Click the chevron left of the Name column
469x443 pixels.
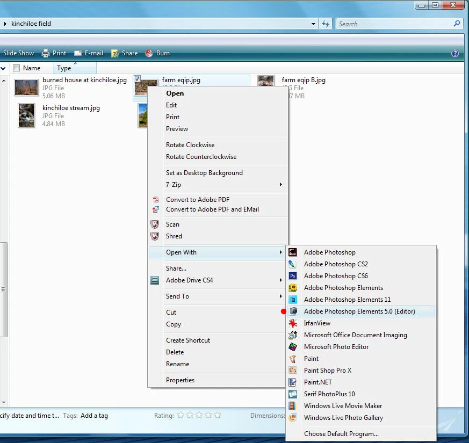coord(3,68)
